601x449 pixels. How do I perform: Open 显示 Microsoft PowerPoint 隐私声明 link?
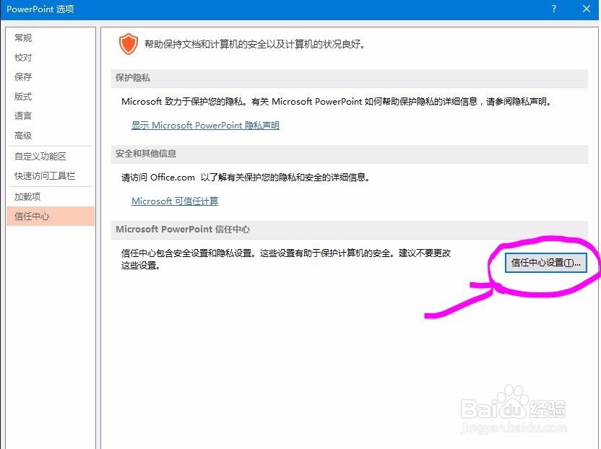[x=205, y=126]
